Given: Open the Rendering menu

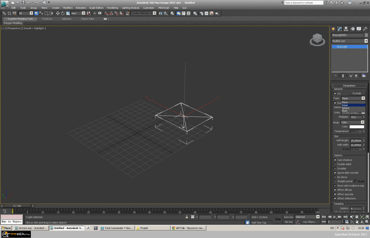Looking at the screenshot, I should [x=112, y=8].
